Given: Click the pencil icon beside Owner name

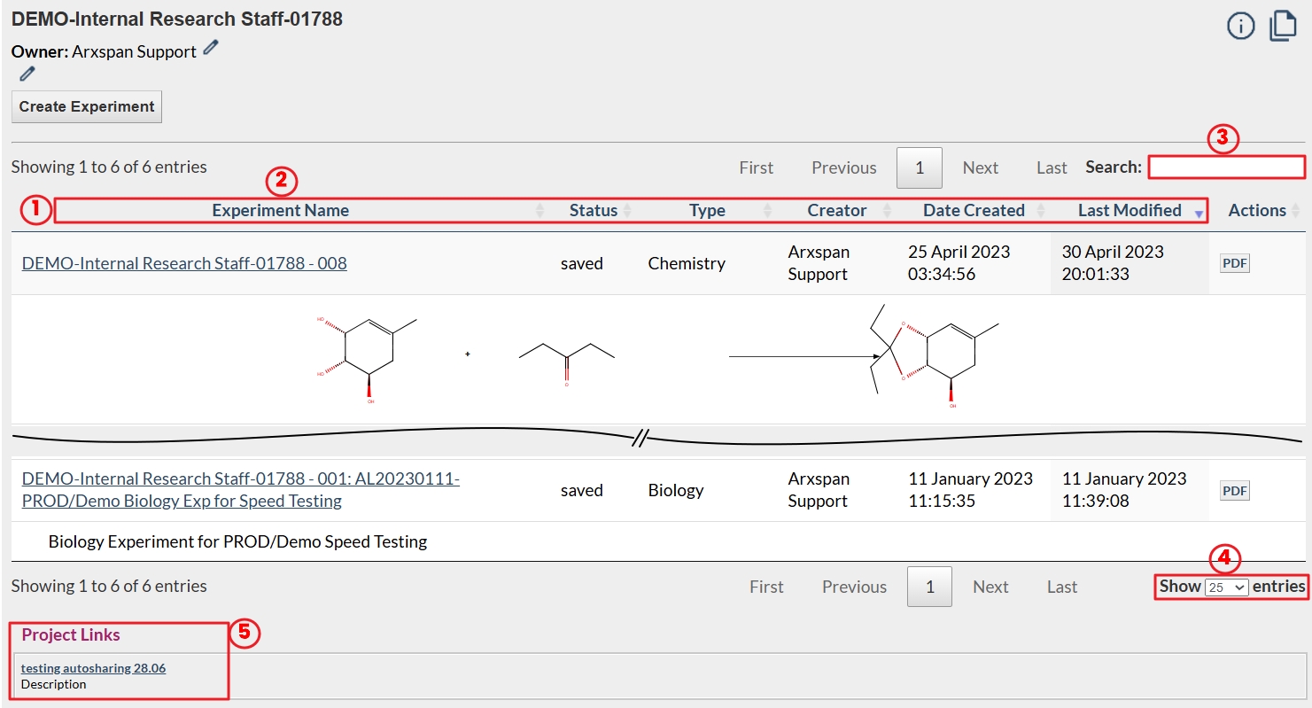Looking at the screenshot, I should point(210,49).
